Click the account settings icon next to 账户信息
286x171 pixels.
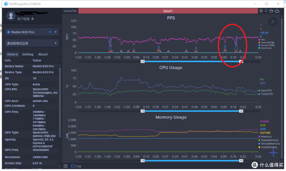click(x=33, y=19)
